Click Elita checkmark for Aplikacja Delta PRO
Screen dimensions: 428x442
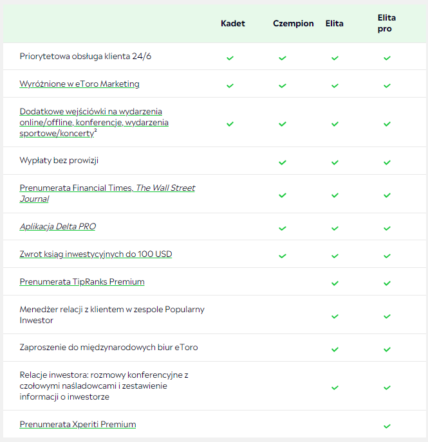(335, 228)
